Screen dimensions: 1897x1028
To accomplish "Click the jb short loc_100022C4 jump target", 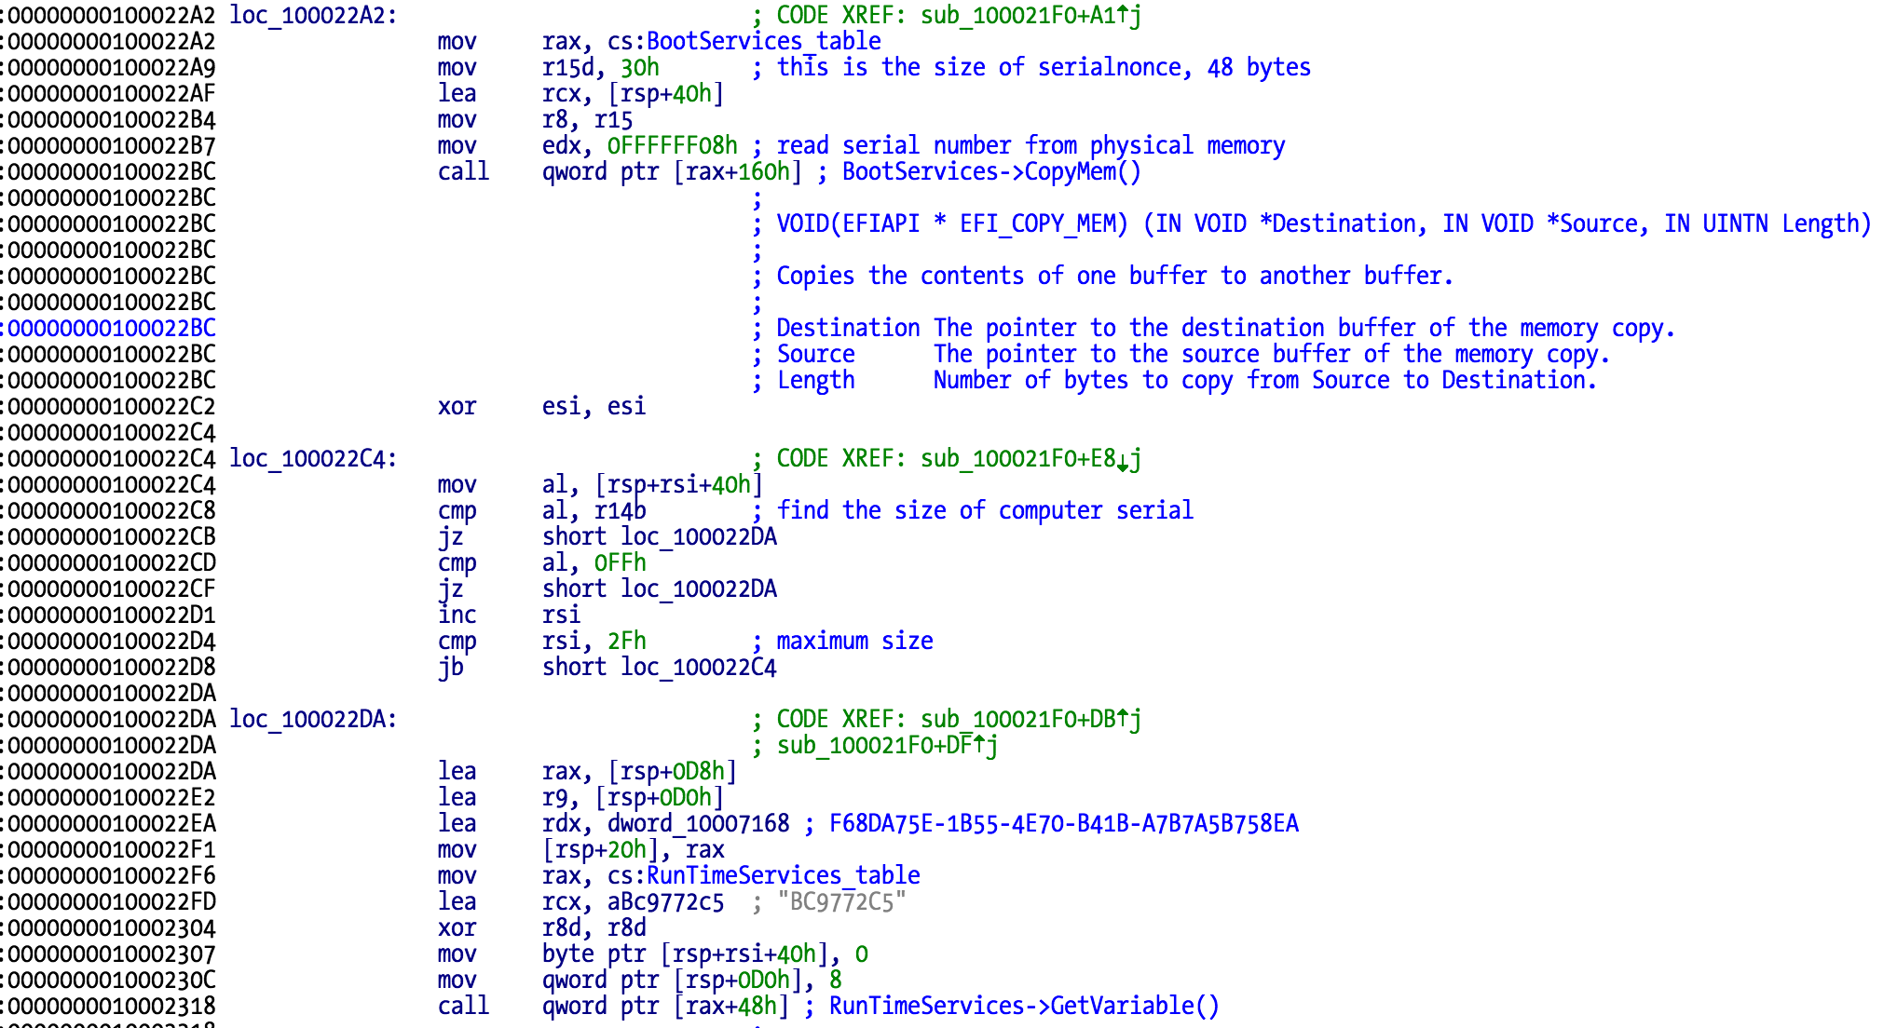I will [699, 667].
